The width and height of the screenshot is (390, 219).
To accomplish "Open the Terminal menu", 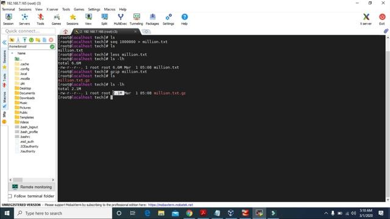I will (x=9, y=9).
